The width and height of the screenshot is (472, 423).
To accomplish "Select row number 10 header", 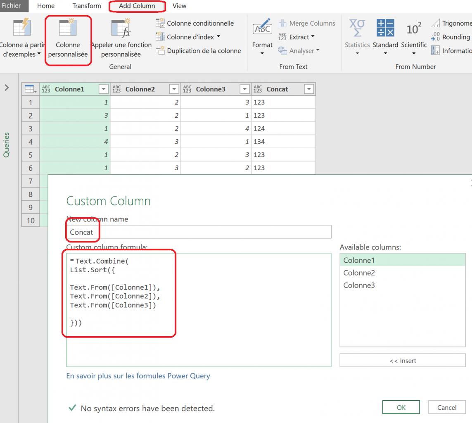I will 31,221.
